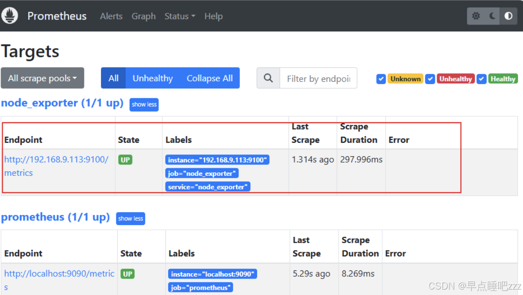523x295 pixels.
Task: Click the Targets page heading
Action: (x=30, y=51)
